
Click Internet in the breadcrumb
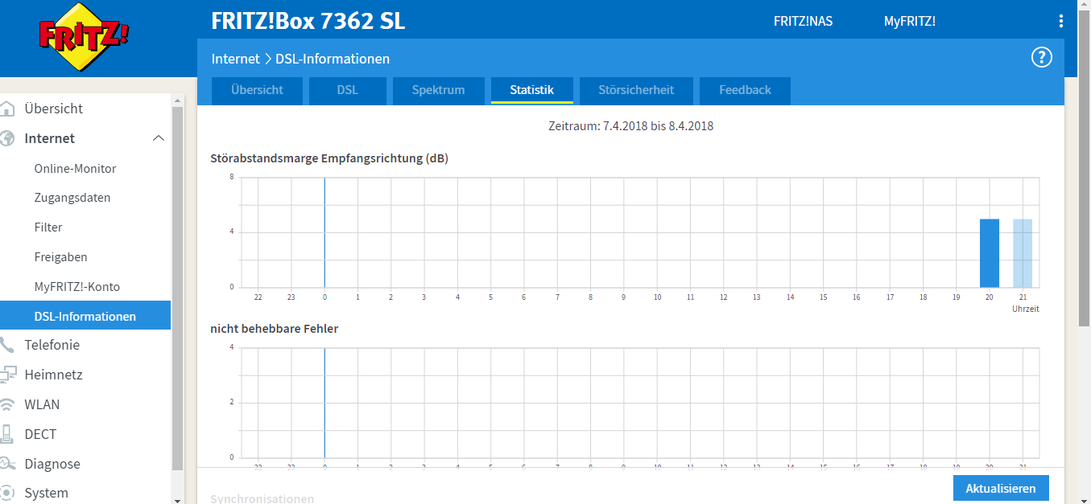pyautogui.click(x=235, y=59)
